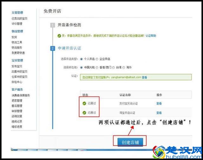Viewport: 203px width, 160px height.
Task: Select 香港/澳门 location radio button
Action: click(97, 67)
